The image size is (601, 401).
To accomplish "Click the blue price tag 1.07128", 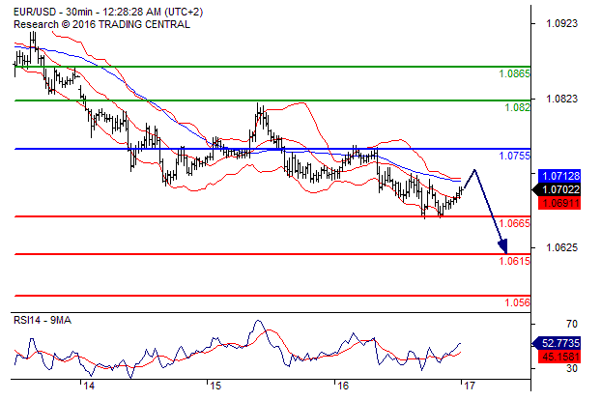I will click(559, 176).
